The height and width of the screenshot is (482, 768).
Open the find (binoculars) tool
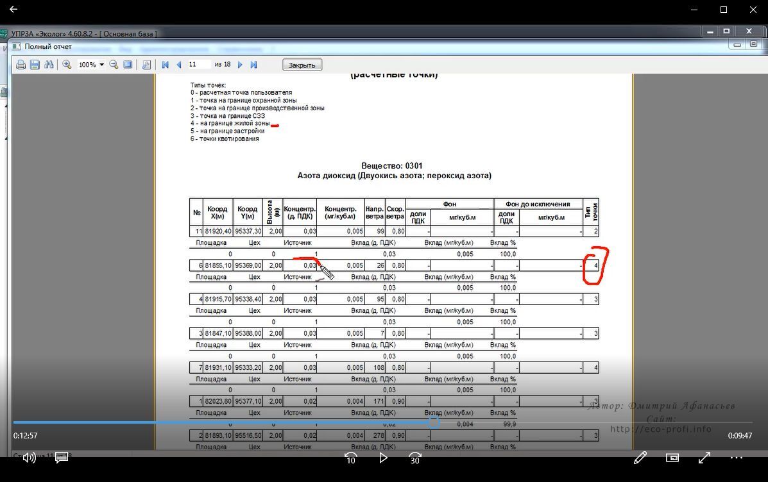tap(48, 65)
